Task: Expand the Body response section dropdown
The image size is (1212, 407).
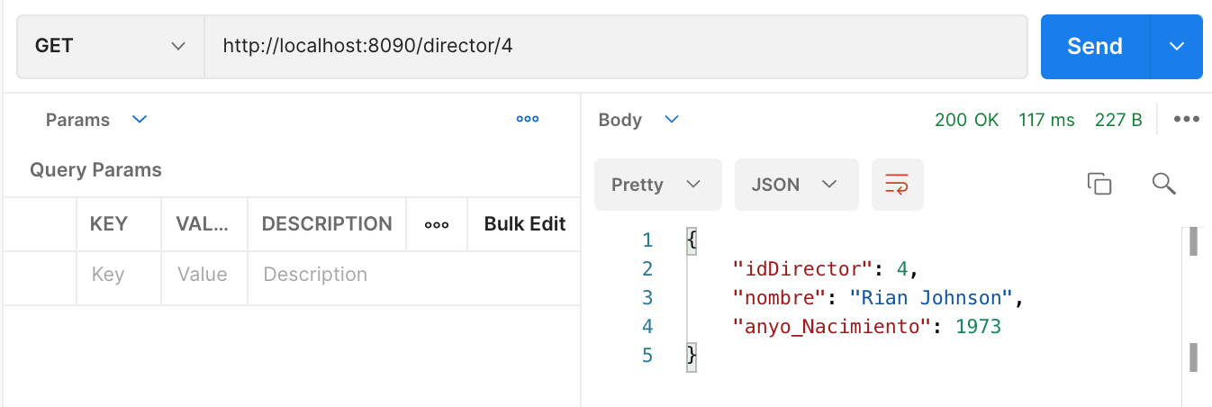Action: pos(672,119)
